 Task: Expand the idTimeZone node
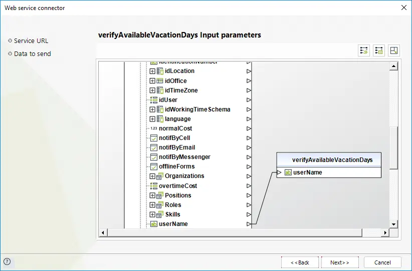(x=152, y=90)
